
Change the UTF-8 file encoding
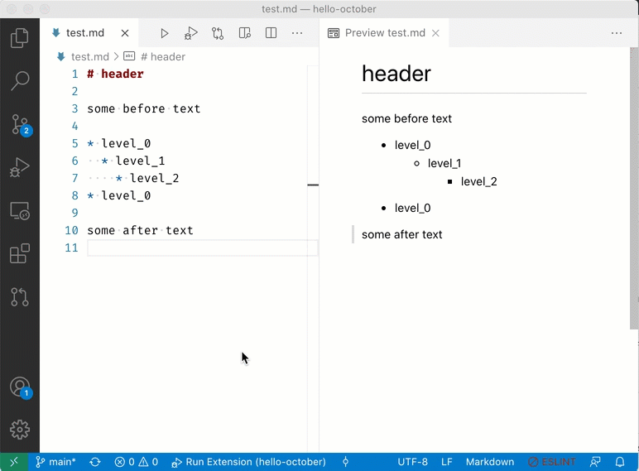[x=412, y=462]
